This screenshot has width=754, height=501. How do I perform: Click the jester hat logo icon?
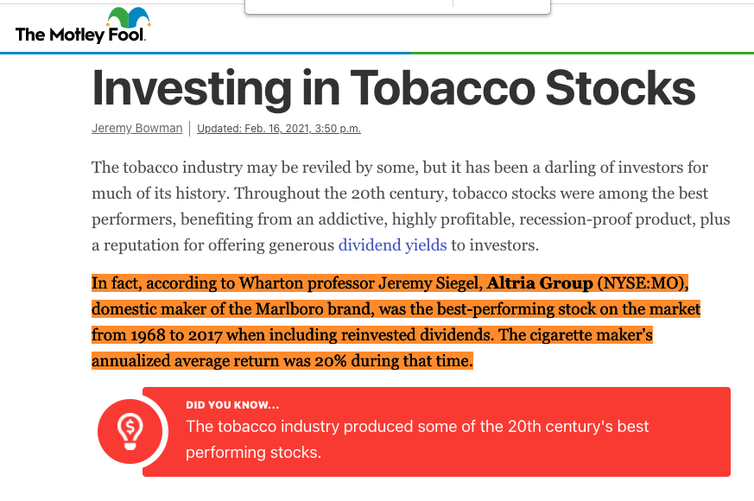[129, 17]
